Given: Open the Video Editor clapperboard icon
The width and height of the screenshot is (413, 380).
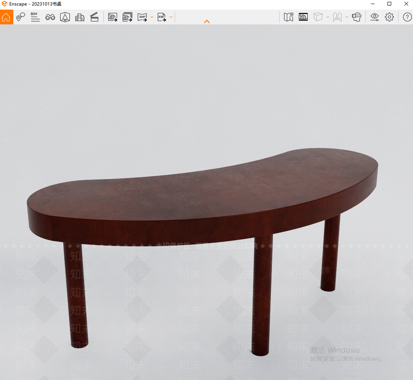Looking at the screenshot, I should (94, 17).
